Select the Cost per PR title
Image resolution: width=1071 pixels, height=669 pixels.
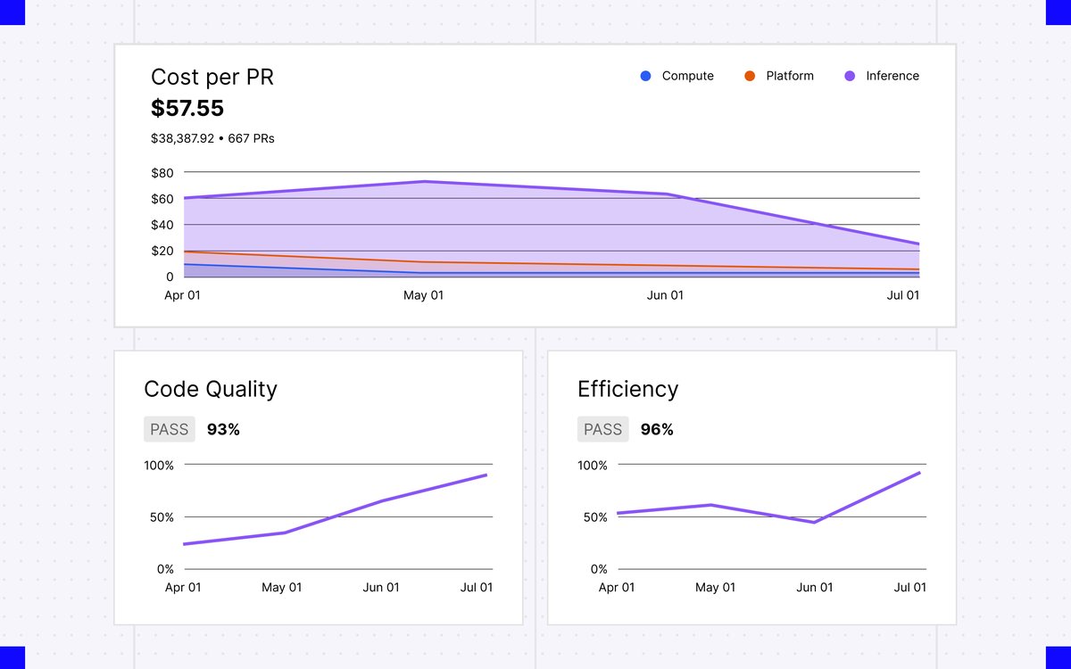pyautogui.click(x=212, y=78)
